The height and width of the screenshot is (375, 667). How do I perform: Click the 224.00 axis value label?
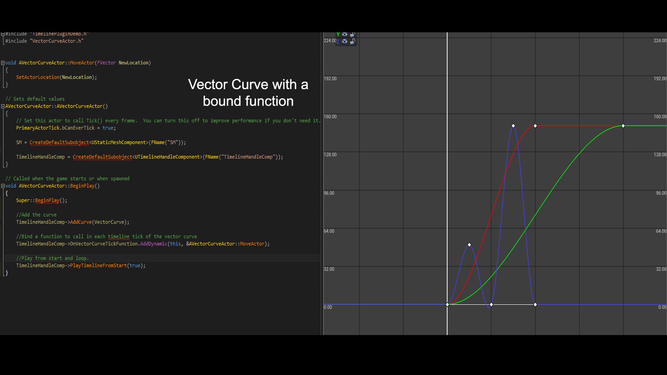point(329,41)
